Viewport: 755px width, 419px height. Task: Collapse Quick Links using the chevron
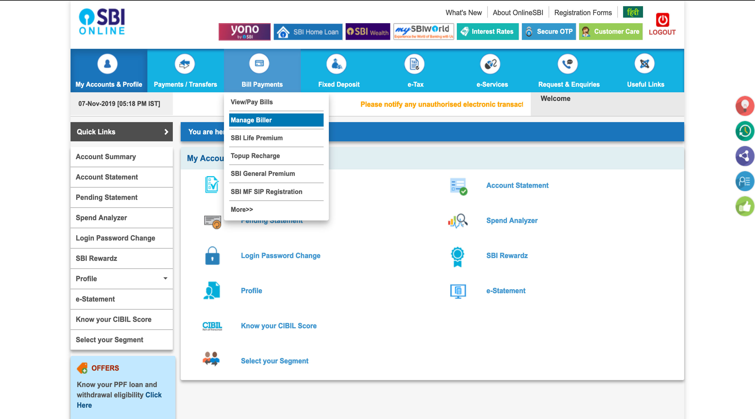(166, 132)
